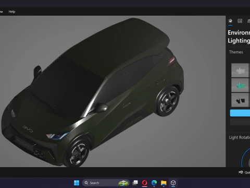
Task: Open Task View in the taskbar
Action: 135,183
